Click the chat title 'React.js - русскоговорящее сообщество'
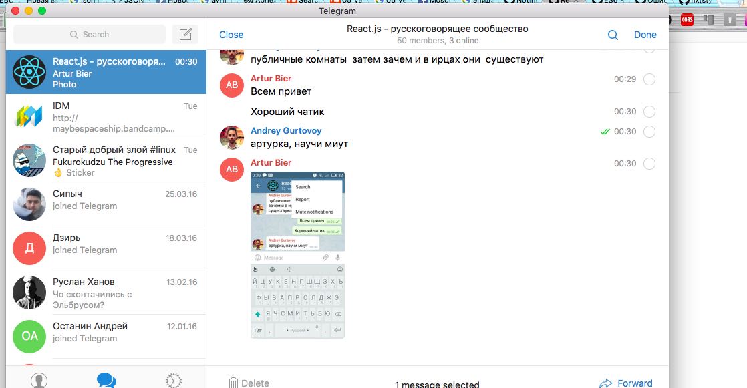This screenshot has height=388, width=747. [438, 29]
